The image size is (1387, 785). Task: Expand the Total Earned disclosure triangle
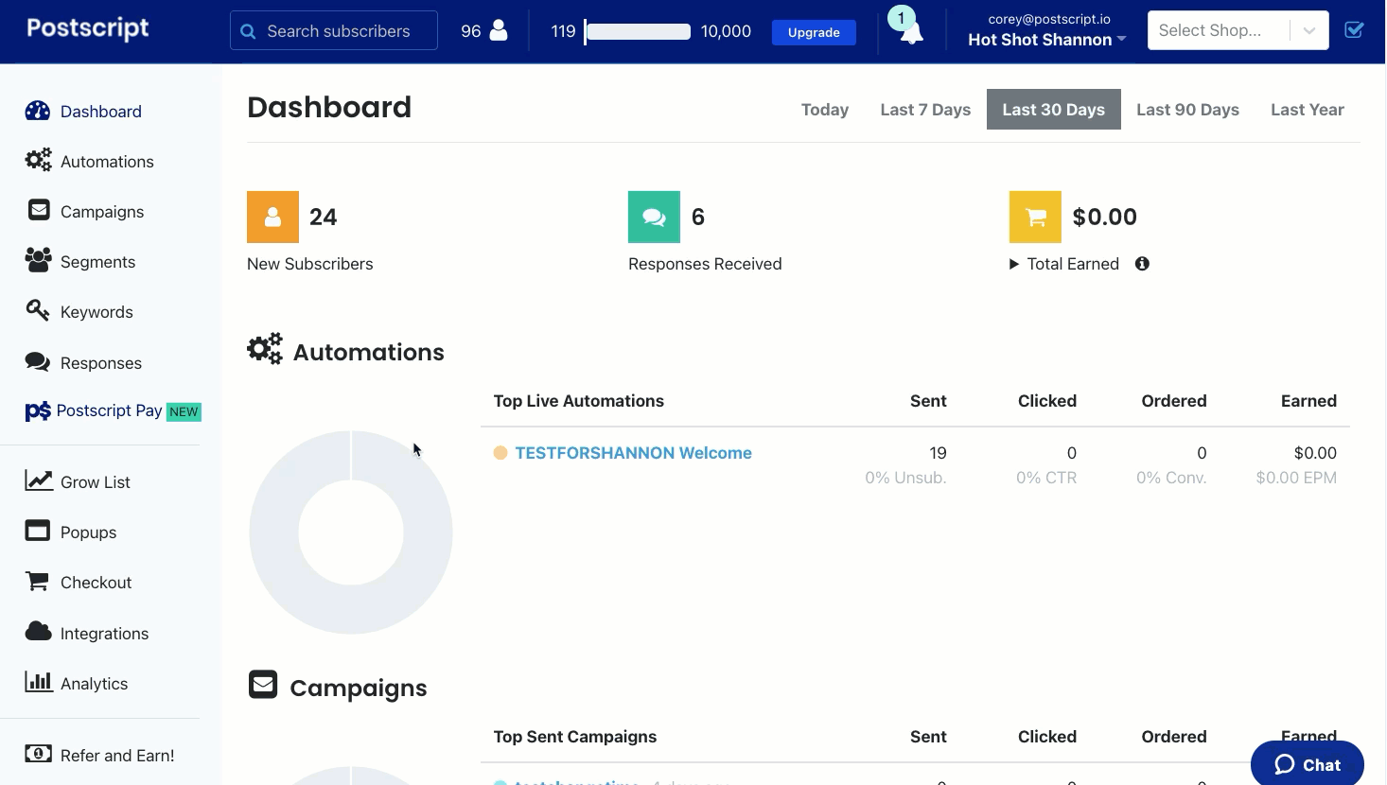(1014, 264)
